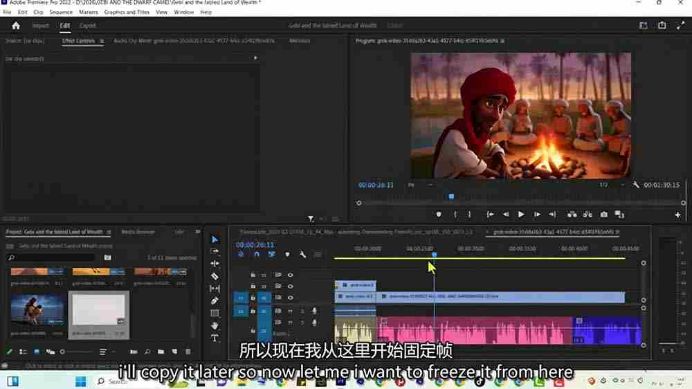Open the Project panel menu
The width and height of the screenshot is (692, 389).
coord(109,232)
